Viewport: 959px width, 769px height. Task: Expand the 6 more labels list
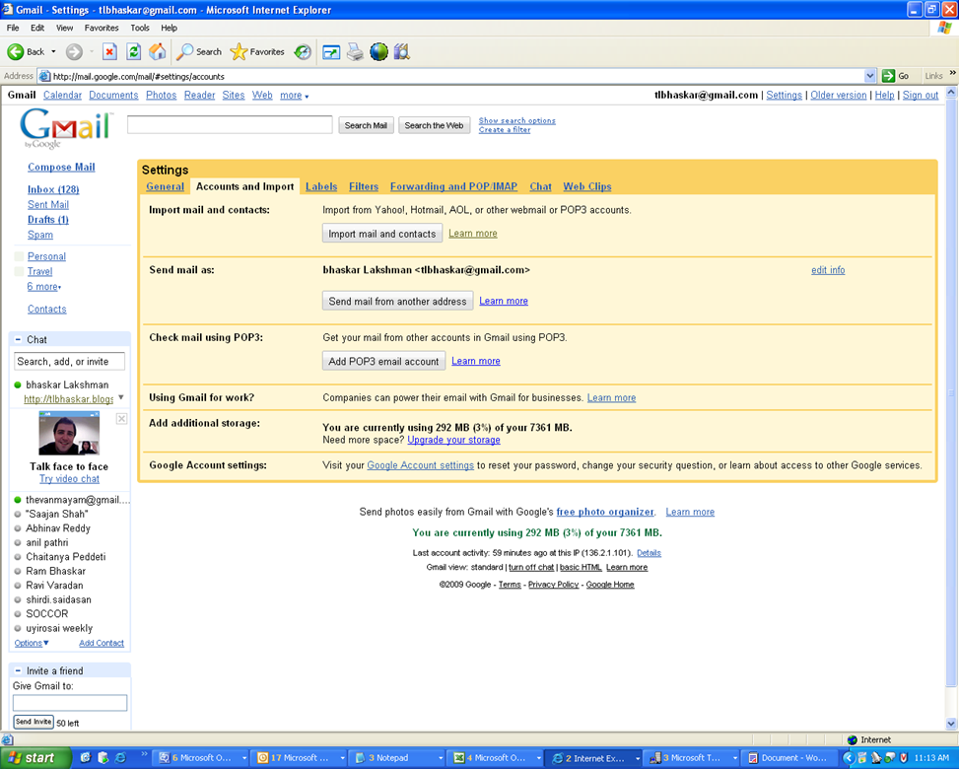(44, 286)
